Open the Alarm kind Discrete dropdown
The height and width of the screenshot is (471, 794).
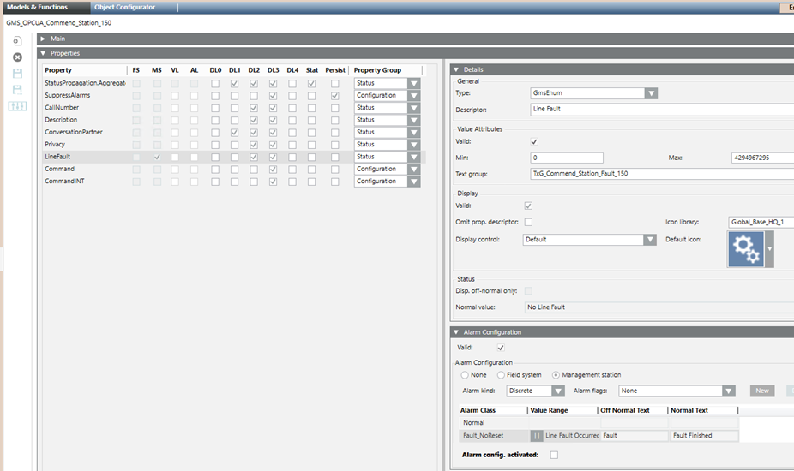[x=560, y=391]
